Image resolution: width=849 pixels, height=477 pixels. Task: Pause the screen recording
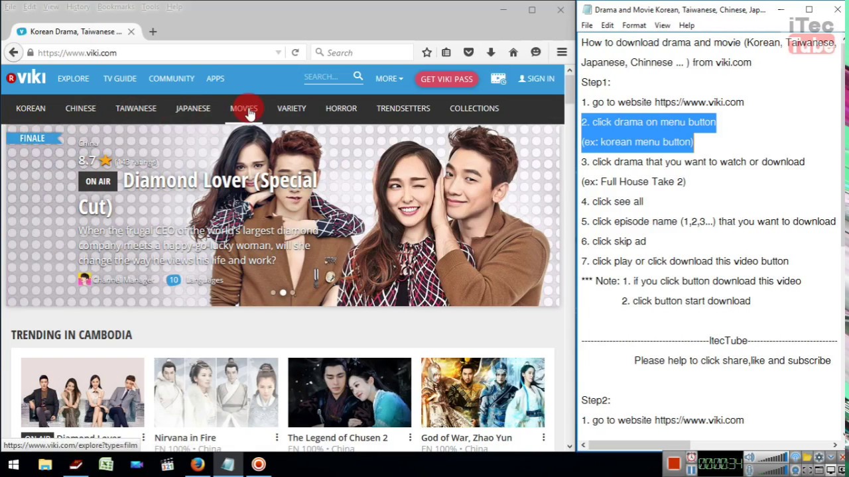coord(691,470)
